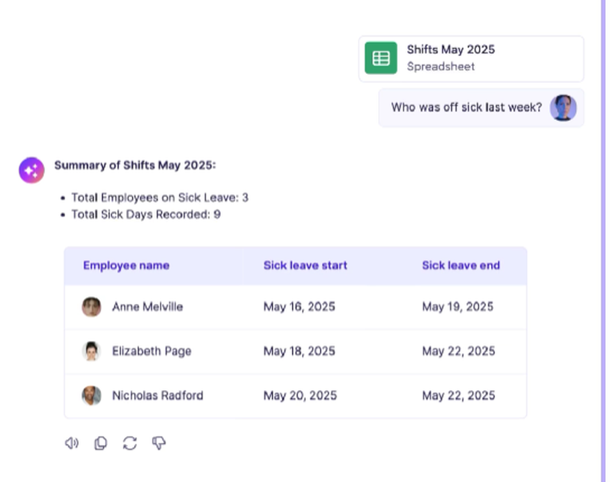Click Anne Melville's name in the table
Screen dimensions: 610x482
[147, 307]
